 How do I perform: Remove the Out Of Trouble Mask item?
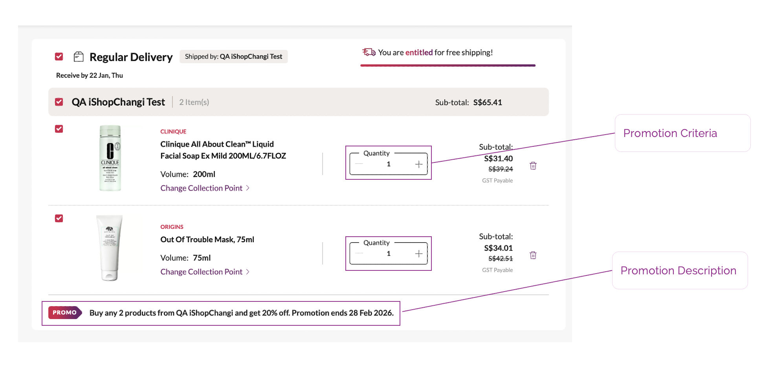pos(533,255)
